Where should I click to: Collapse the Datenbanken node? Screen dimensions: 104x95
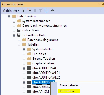(9, 16)
